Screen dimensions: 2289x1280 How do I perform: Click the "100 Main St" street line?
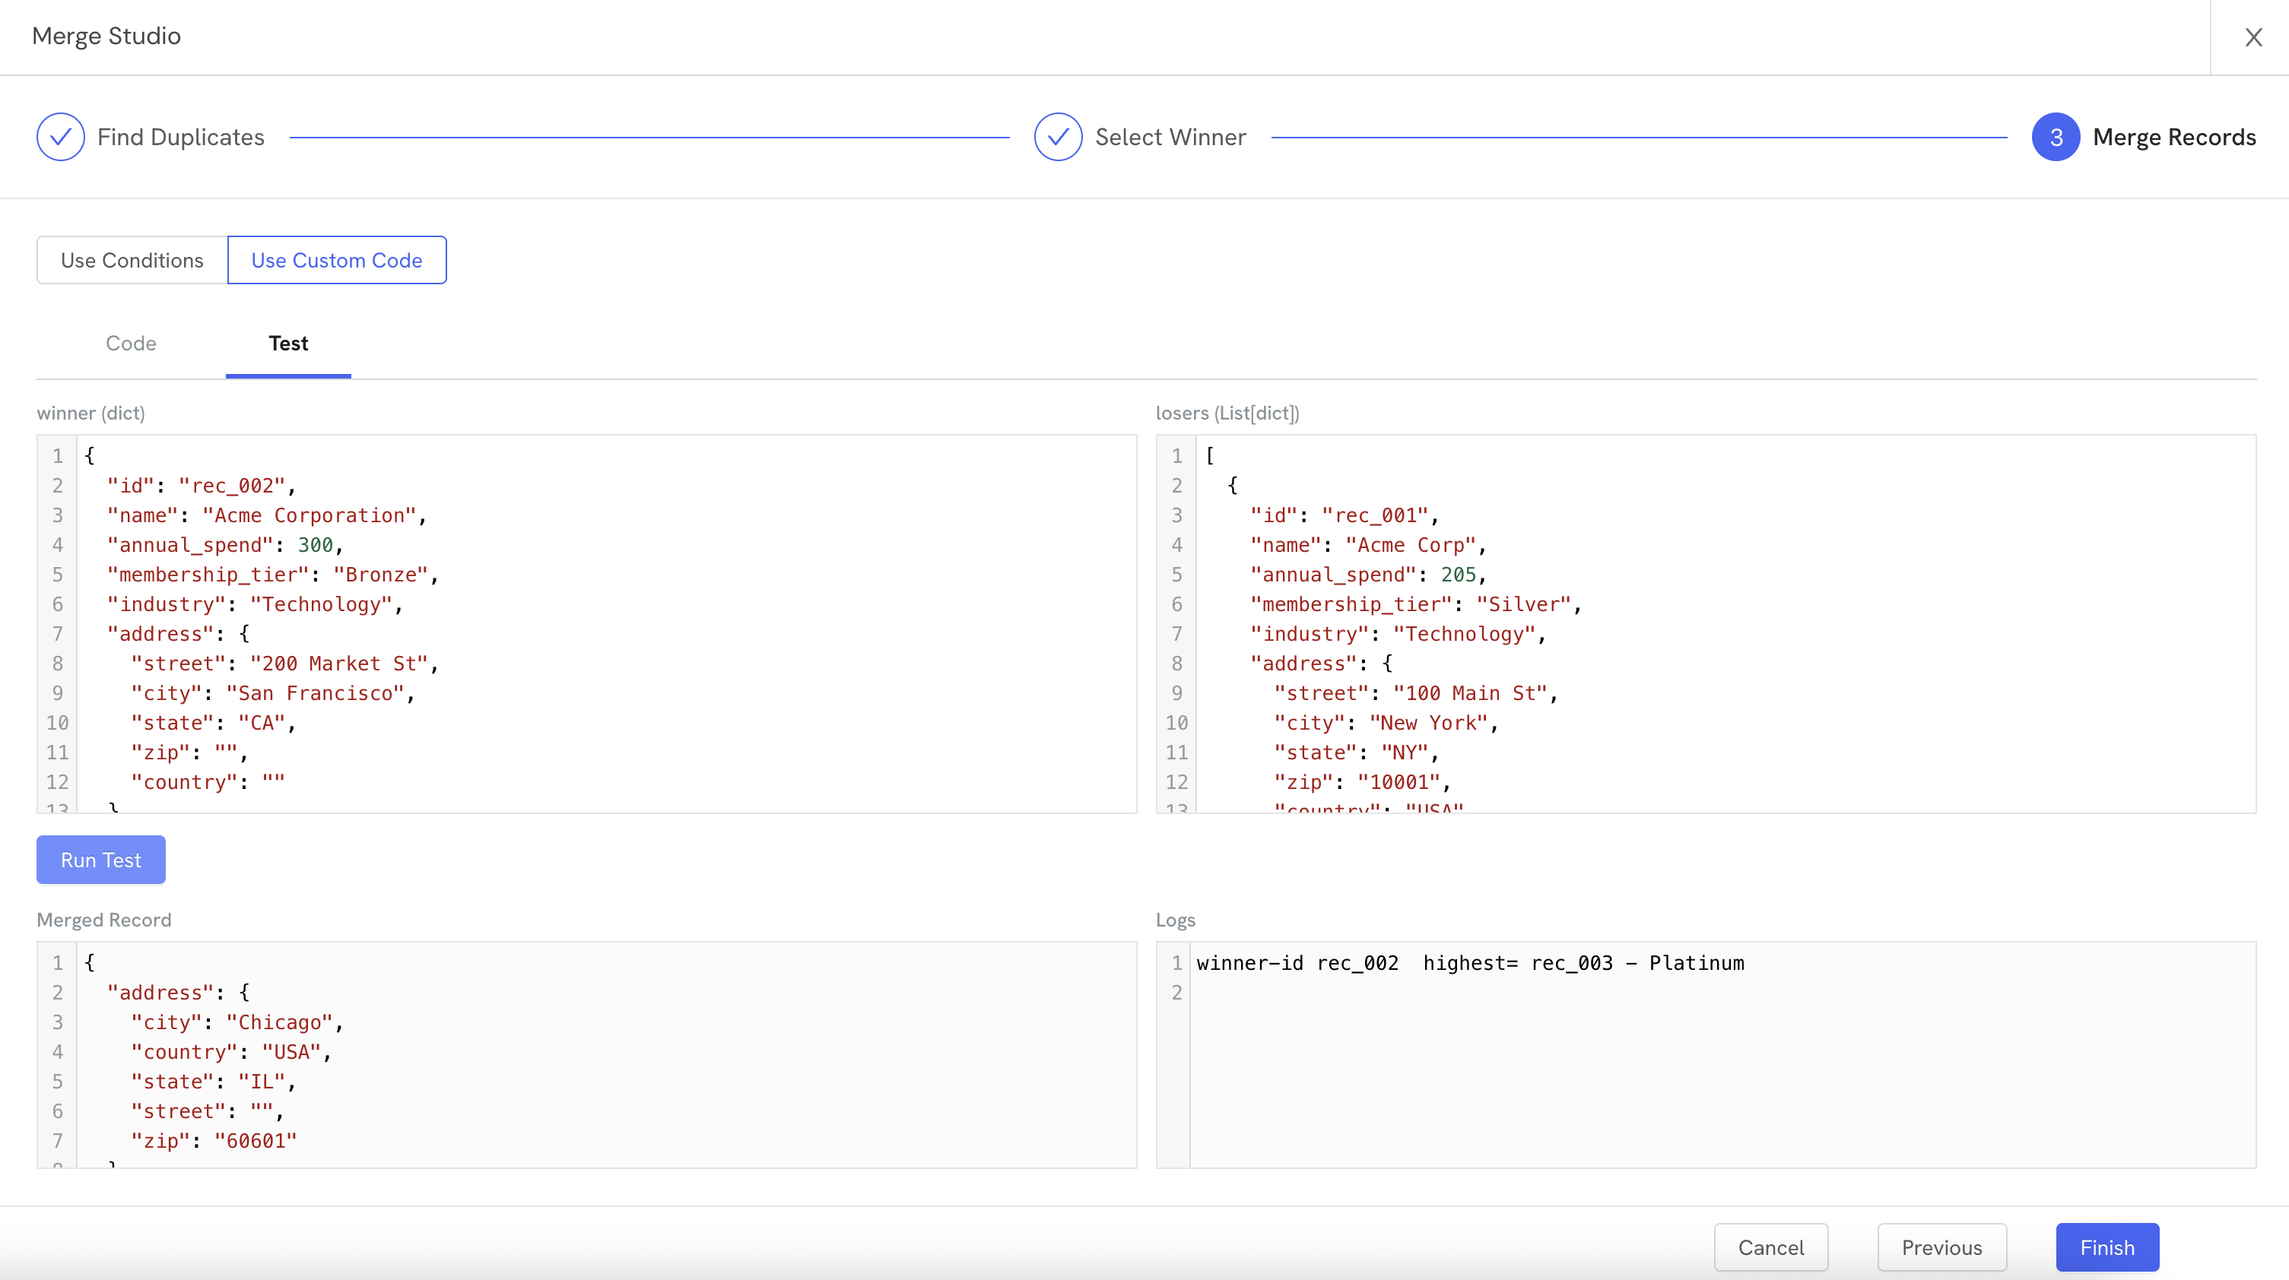click(x=1417, y=693)
